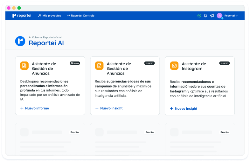The image size is (250, 162).
Task: Click the people icon beside Mis proyectos
Action: pyautogui.click(x=40, y=16)
